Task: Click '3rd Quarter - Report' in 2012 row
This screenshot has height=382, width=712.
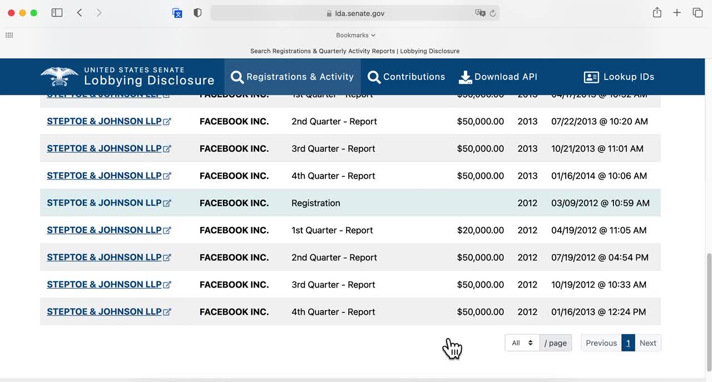Action: pos(333,284)
